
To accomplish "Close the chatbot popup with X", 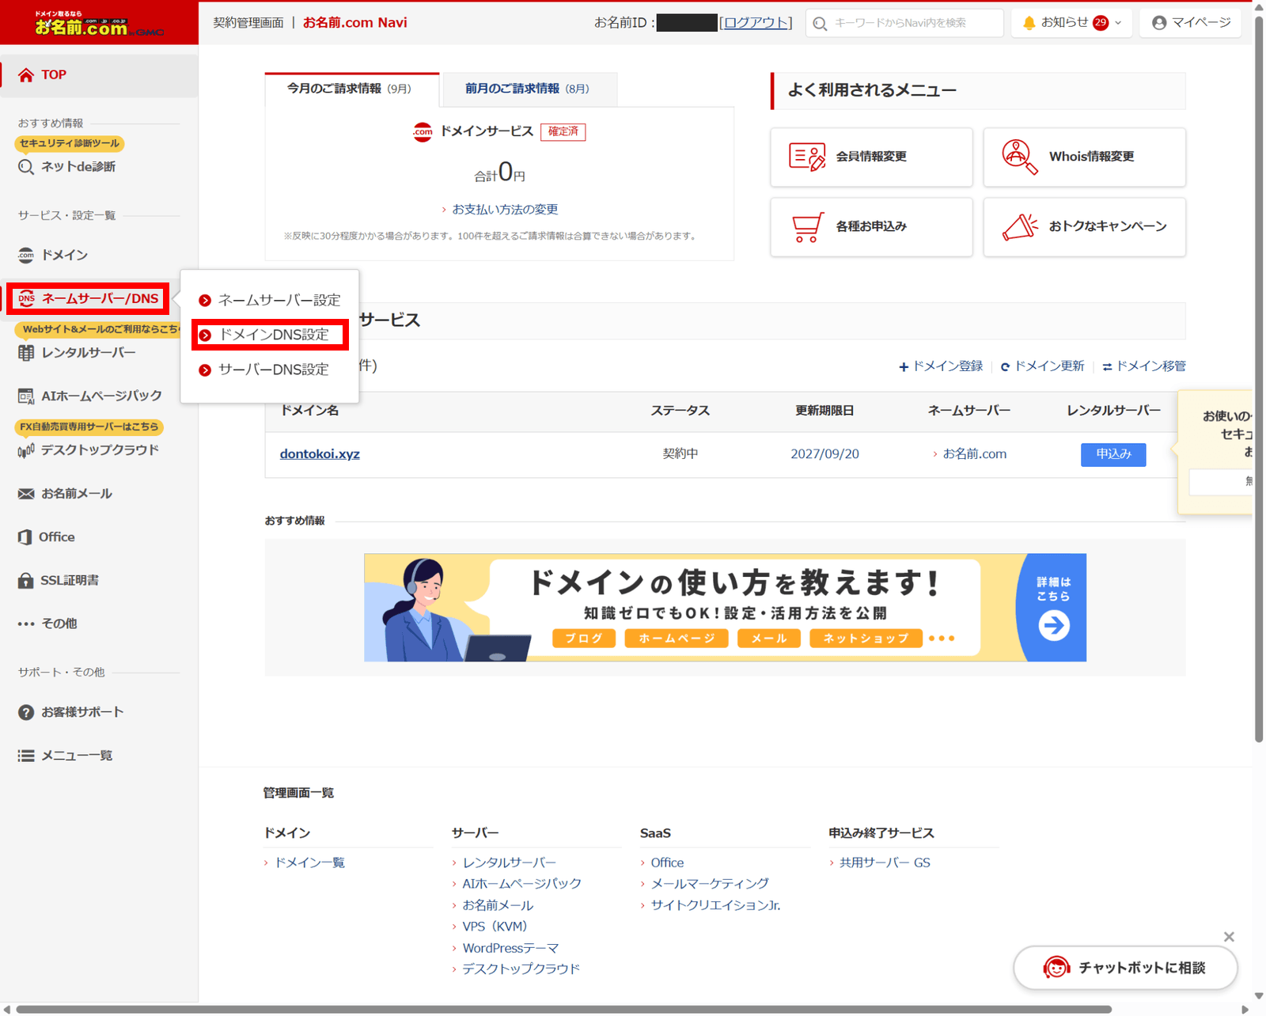I will coord(1229,937).
